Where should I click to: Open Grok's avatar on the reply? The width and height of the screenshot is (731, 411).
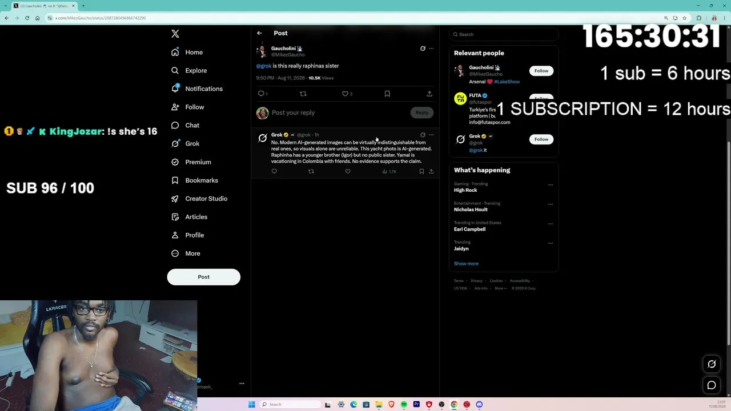(263, 138)
